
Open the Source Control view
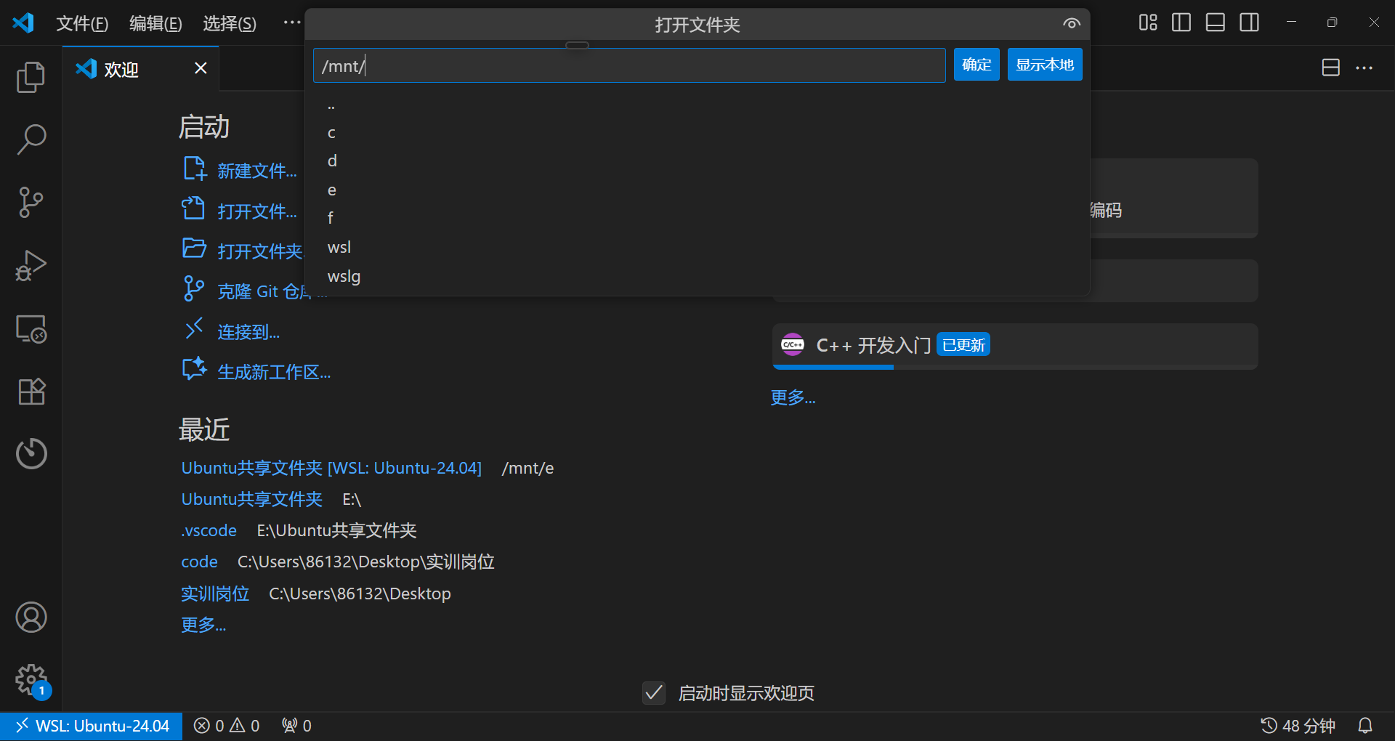(x=31, y=202)
